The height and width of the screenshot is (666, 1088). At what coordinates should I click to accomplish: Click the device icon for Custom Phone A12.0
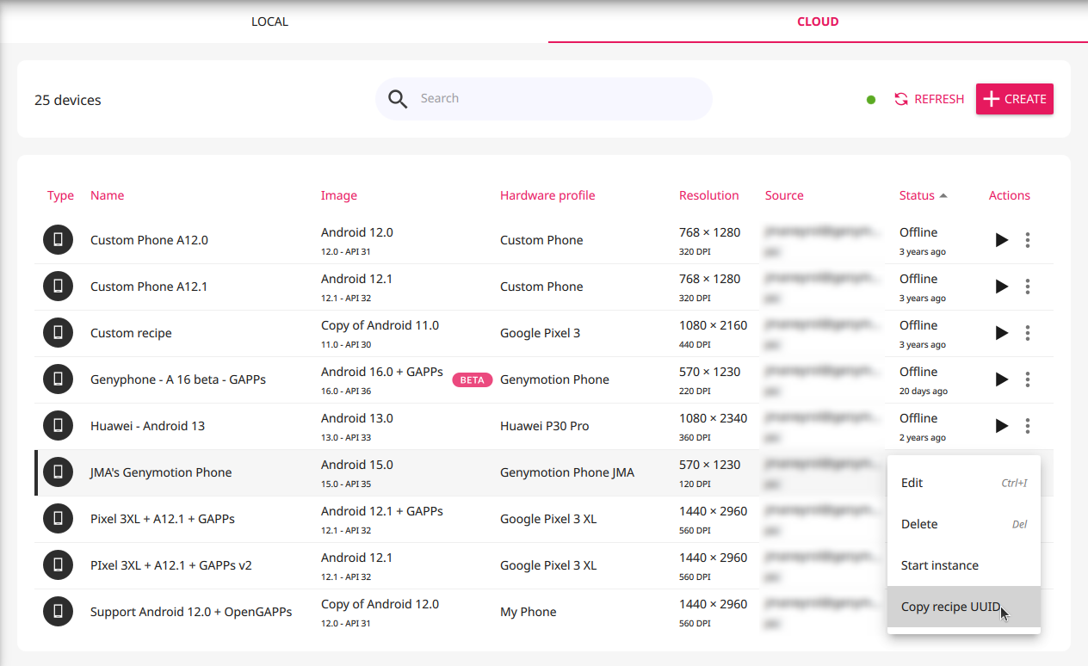click(x=58, y=240)
